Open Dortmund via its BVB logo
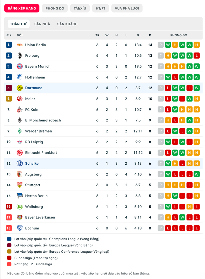The height and width of the screenshot is (279, 205). pos(19,88)
